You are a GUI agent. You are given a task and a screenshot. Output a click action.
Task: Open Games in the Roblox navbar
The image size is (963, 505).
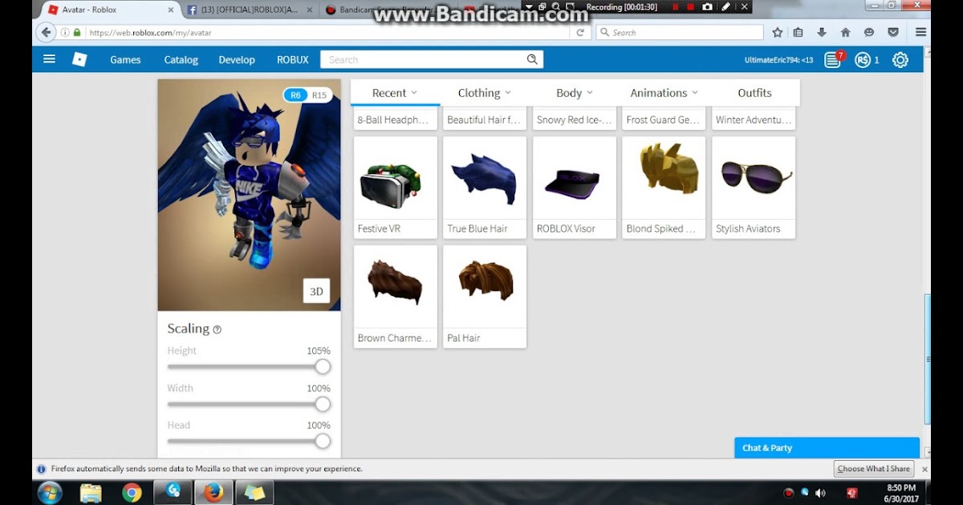125,59
